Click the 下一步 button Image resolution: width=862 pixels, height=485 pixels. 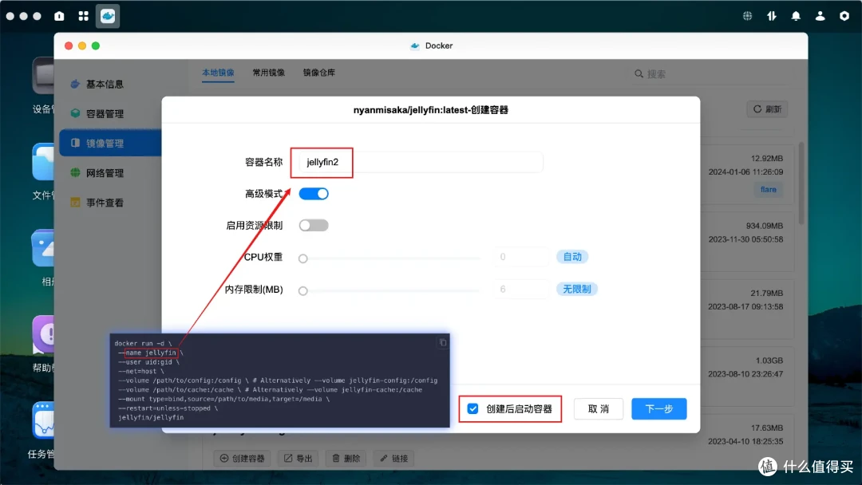coord(658,408)
